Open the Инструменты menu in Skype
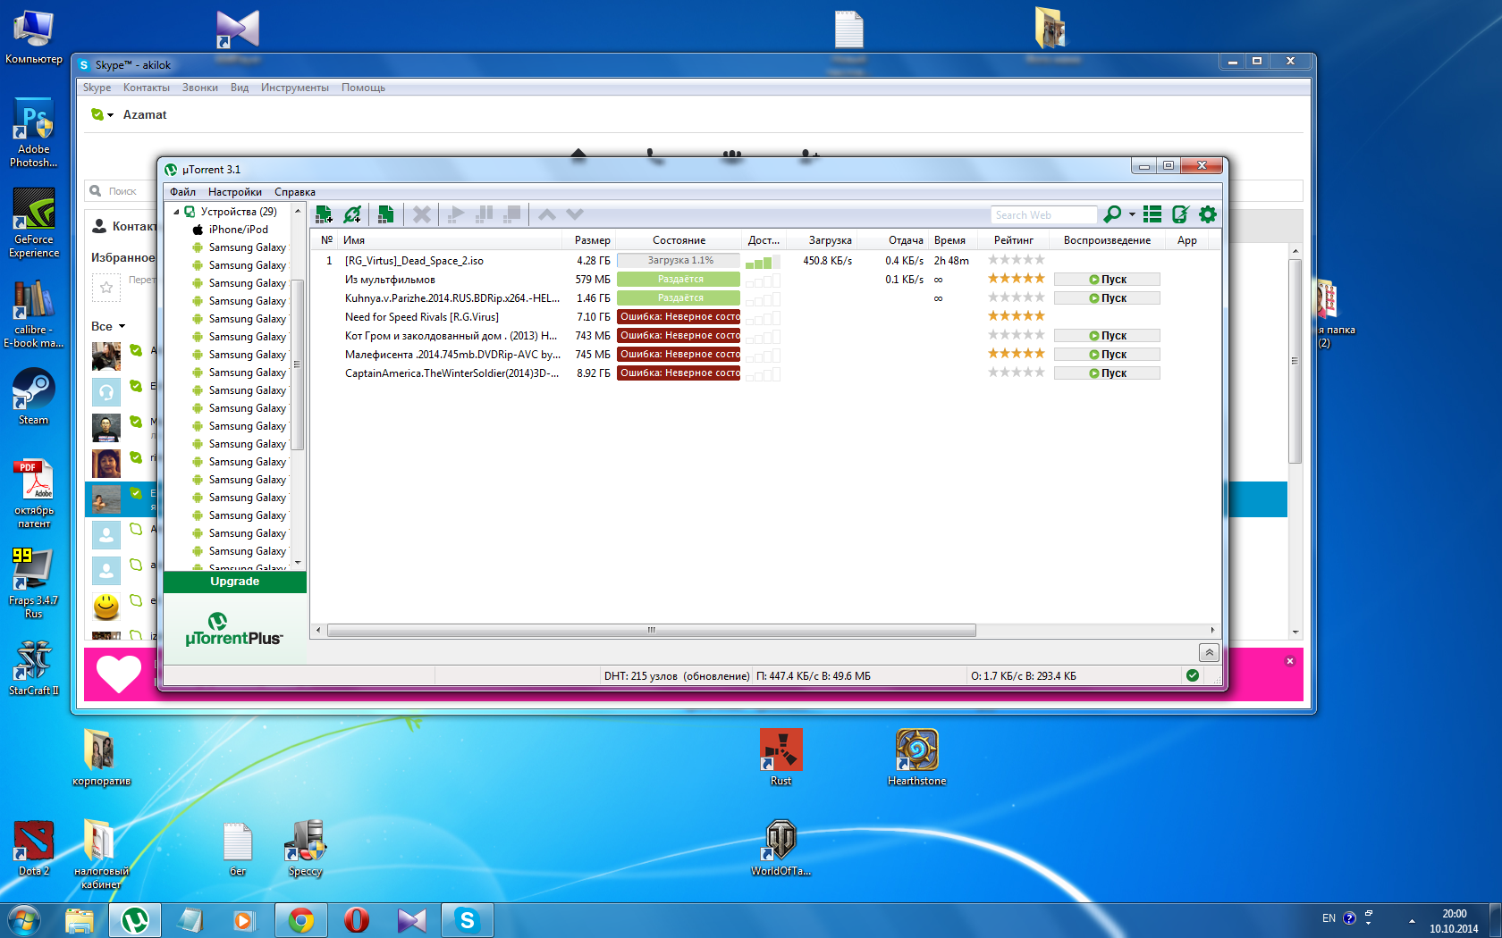Image resolution: width=1502 pixels, height=938 pixels. pyautogui.click(x=294, y=88)
